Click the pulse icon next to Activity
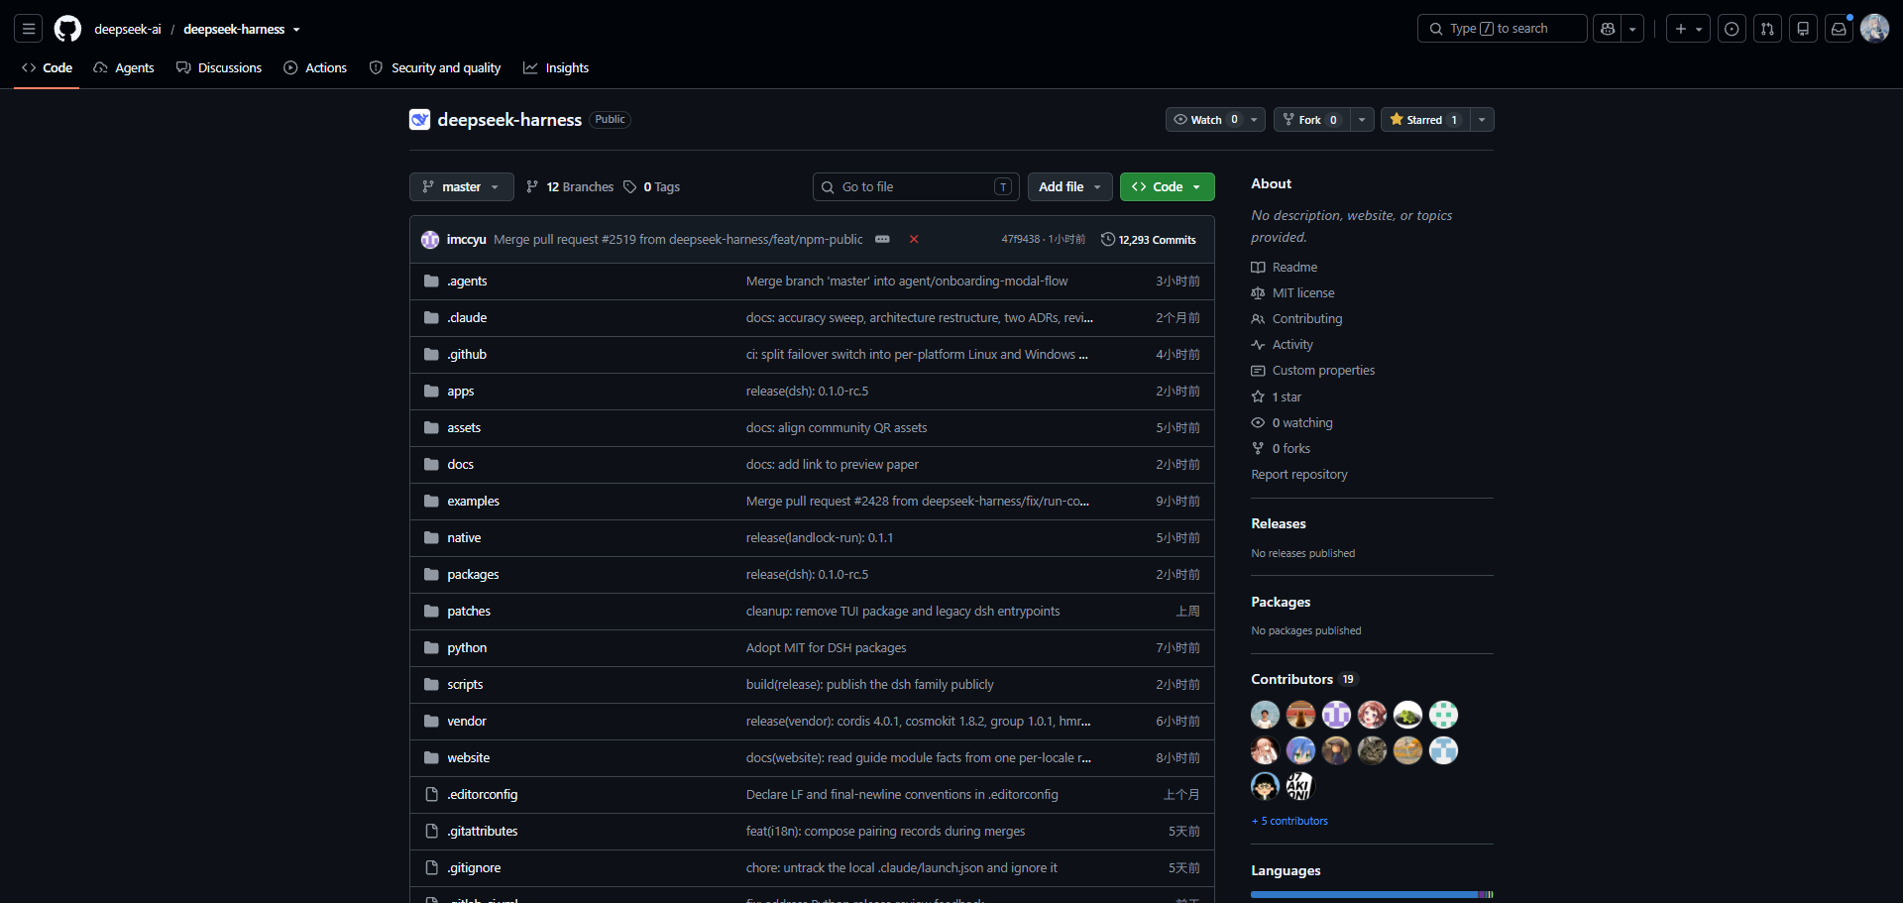The image size is (1903, 903). 1258,345
